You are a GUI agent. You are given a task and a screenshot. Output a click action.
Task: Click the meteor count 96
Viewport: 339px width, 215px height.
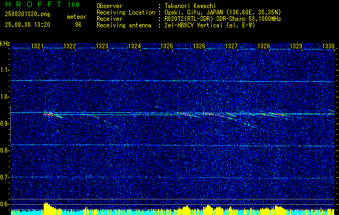click(x=78, y=25)
